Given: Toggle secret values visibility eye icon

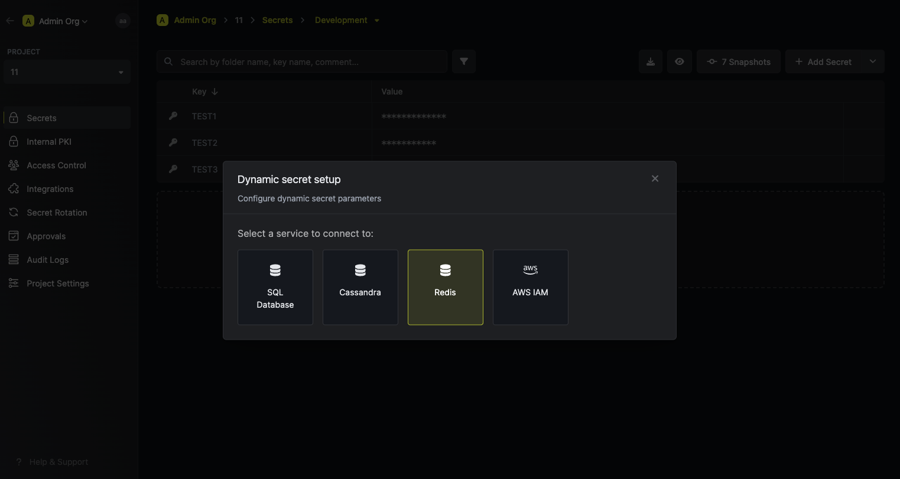Looking at the screenshot, I should tap(680, 61).
